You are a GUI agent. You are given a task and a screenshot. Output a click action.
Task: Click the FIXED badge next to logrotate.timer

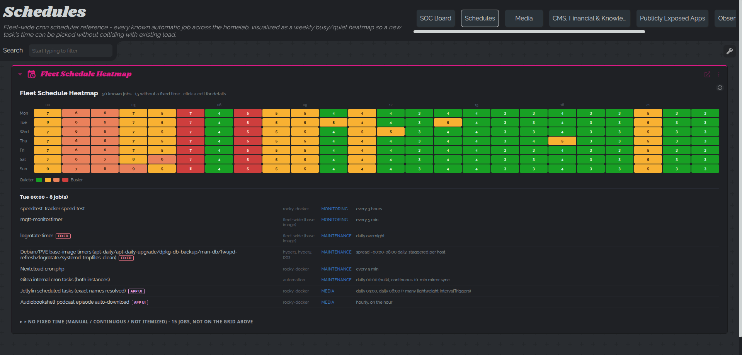click(63, 236)
